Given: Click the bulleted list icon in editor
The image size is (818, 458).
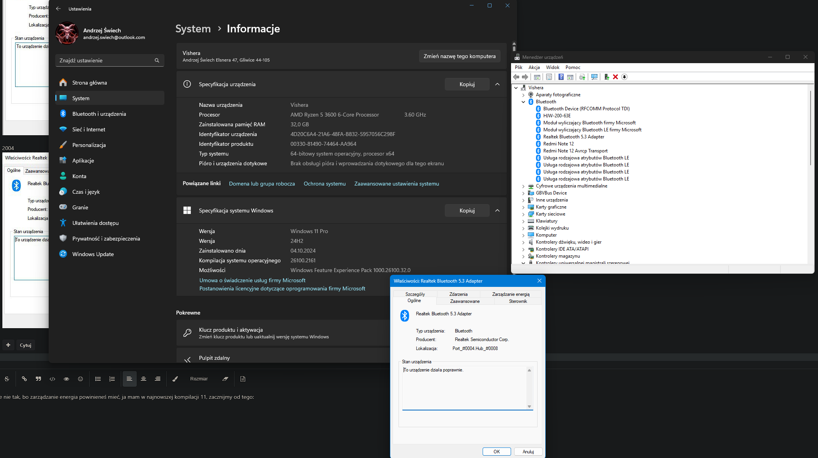Looking at the screenshot, I should [x=98, y=378].
